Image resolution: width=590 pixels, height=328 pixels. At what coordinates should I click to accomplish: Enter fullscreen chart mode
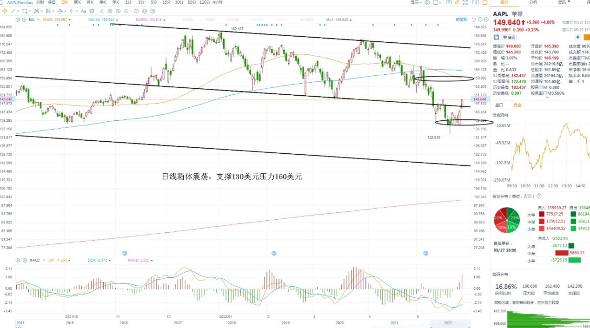pos(465,2)
